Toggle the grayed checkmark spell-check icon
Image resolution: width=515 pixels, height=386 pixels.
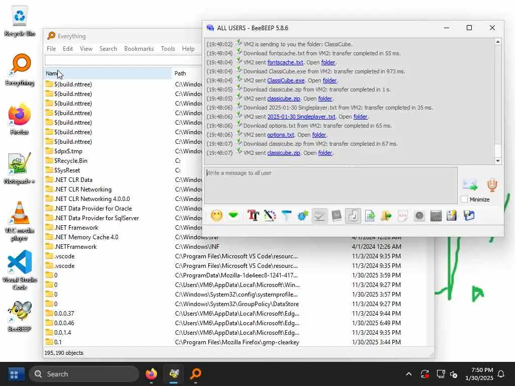pyautogui.click(x=319, y=216)
